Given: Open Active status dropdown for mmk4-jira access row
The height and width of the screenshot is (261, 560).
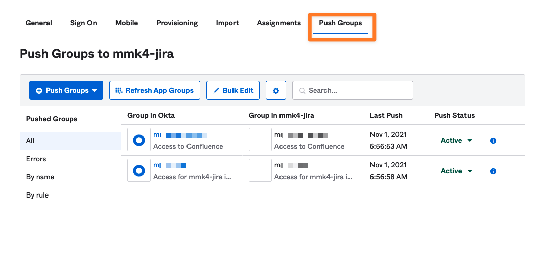Looking at the screenshot, I should pyautogui.click(x=456, y=171).
